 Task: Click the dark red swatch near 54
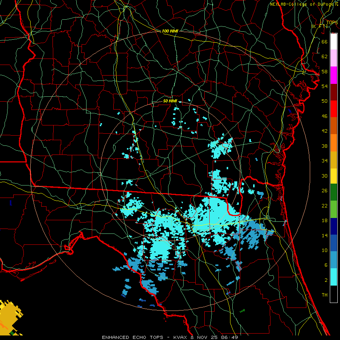(x=334, y=92)
